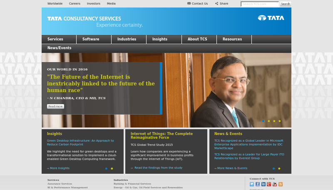Open the RSS feed icon
Viewport: 333px width, 190px height.
[x=281, y=184]
